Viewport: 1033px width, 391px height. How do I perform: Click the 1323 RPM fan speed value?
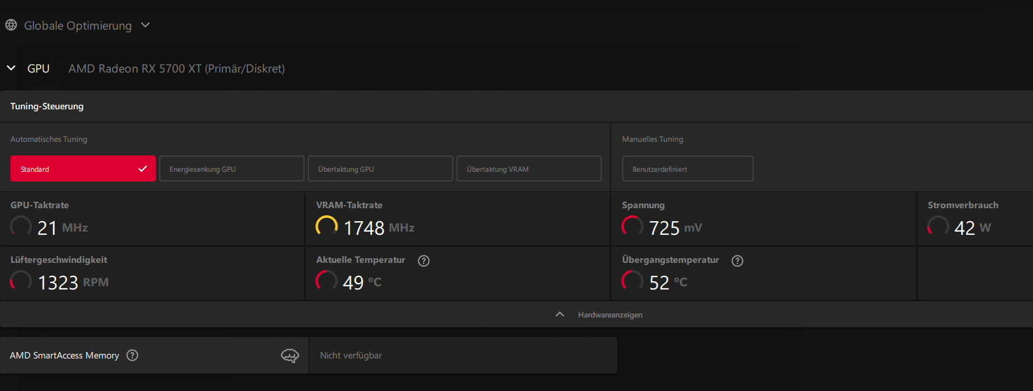pos(73,282)
